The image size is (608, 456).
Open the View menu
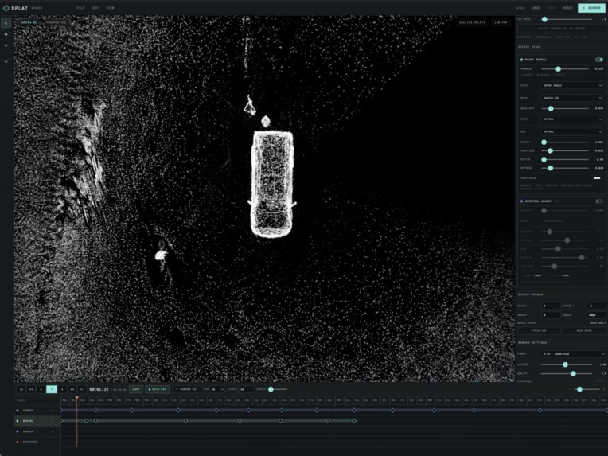tap(110, 8)
